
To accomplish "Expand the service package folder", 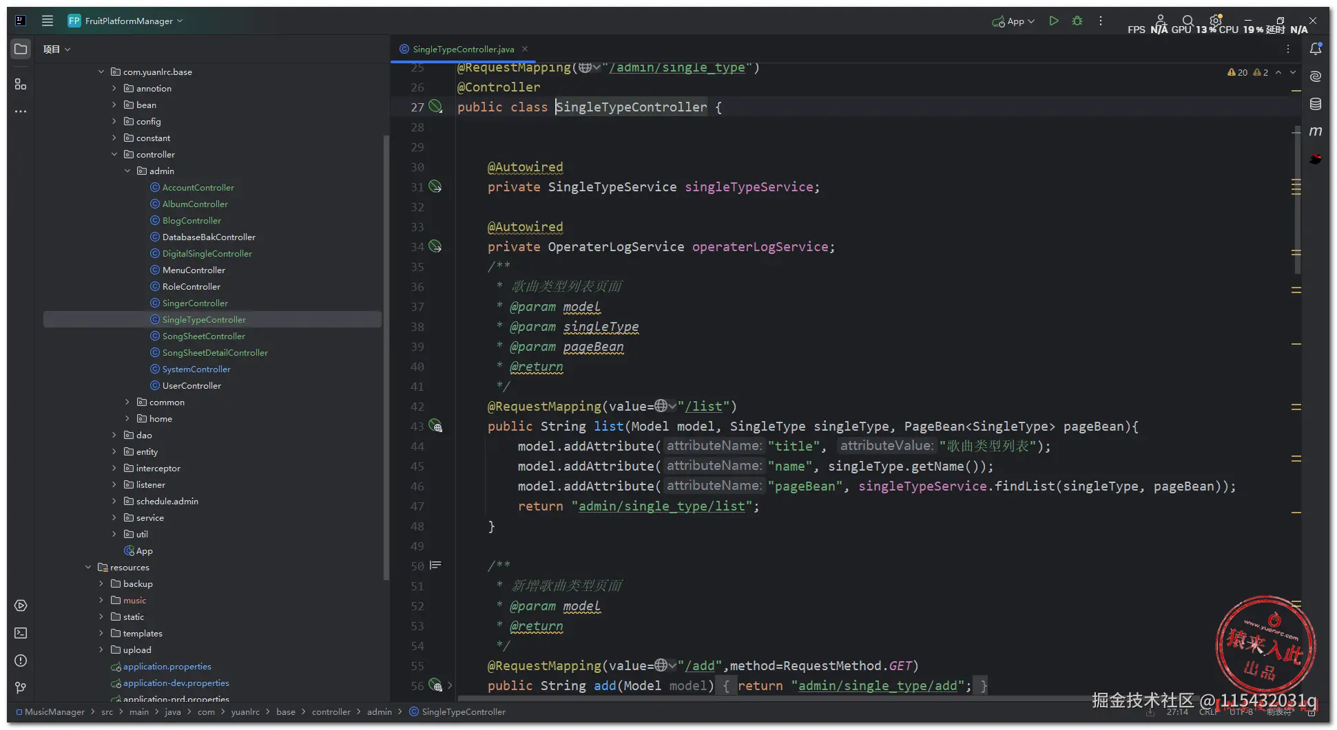I will pos(114,518).
